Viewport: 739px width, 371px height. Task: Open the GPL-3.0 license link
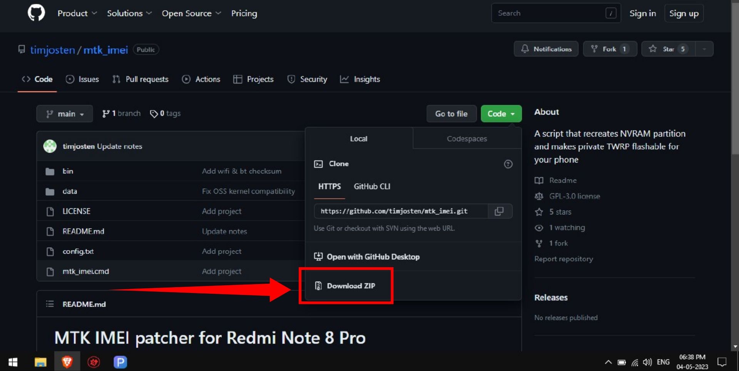[567, 196]
